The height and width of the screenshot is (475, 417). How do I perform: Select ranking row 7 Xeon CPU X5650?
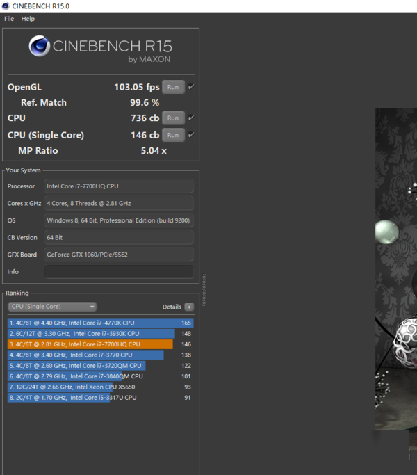point(101,387)
